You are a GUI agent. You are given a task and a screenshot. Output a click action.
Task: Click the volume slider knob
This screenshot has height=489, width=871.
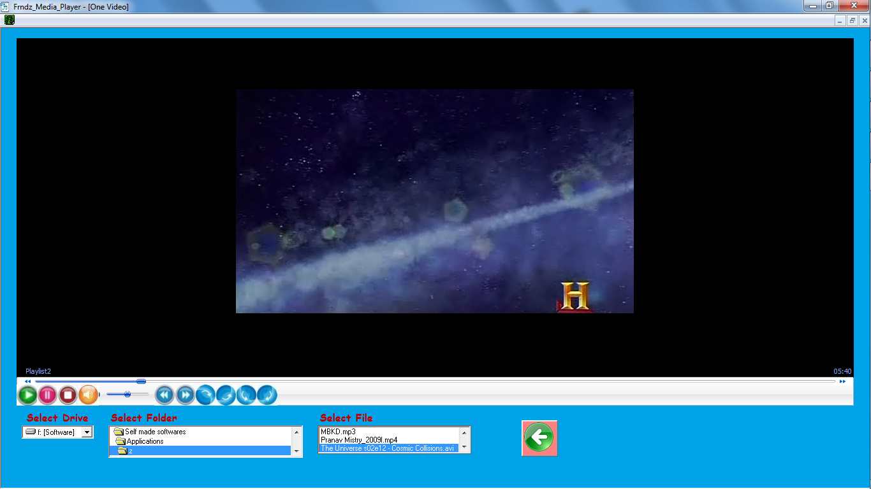pyautogui.click(x=128, y=395)
